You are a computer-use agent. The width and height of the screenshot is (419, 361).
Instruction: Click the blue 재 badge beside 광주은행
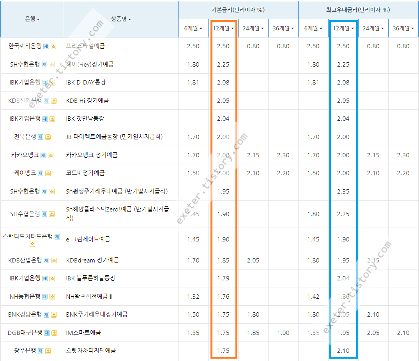point(41,351)
